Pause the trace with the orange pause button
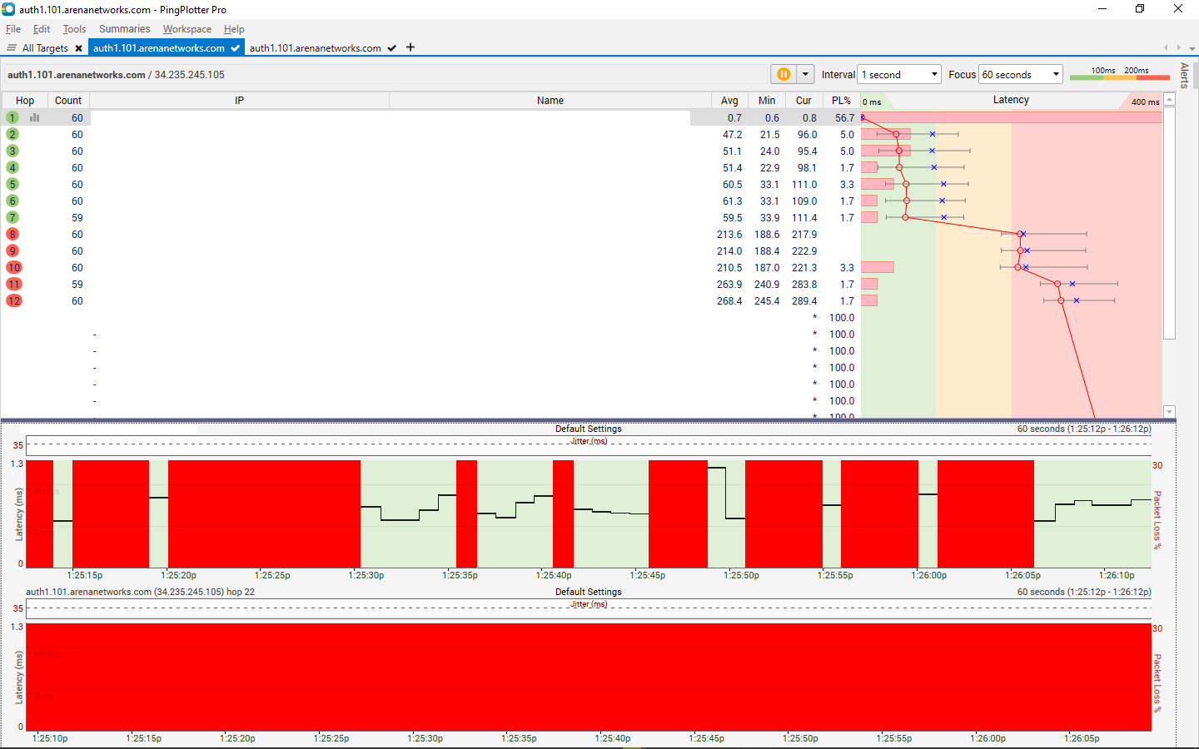Image resolution: width=1199 pixels, height=749 pixels. (784, 74)
